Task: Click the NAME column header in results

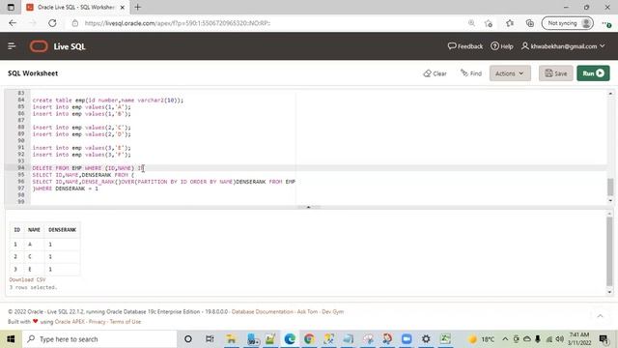Action: (x=34, y=230)
